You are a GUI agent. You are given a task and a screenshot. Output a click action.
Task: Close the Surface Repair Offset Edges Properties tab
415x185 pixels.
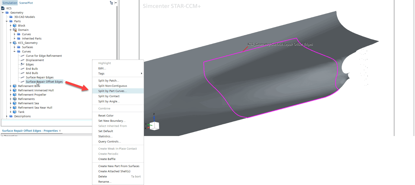pyautogui.click(x=60, y=131)
